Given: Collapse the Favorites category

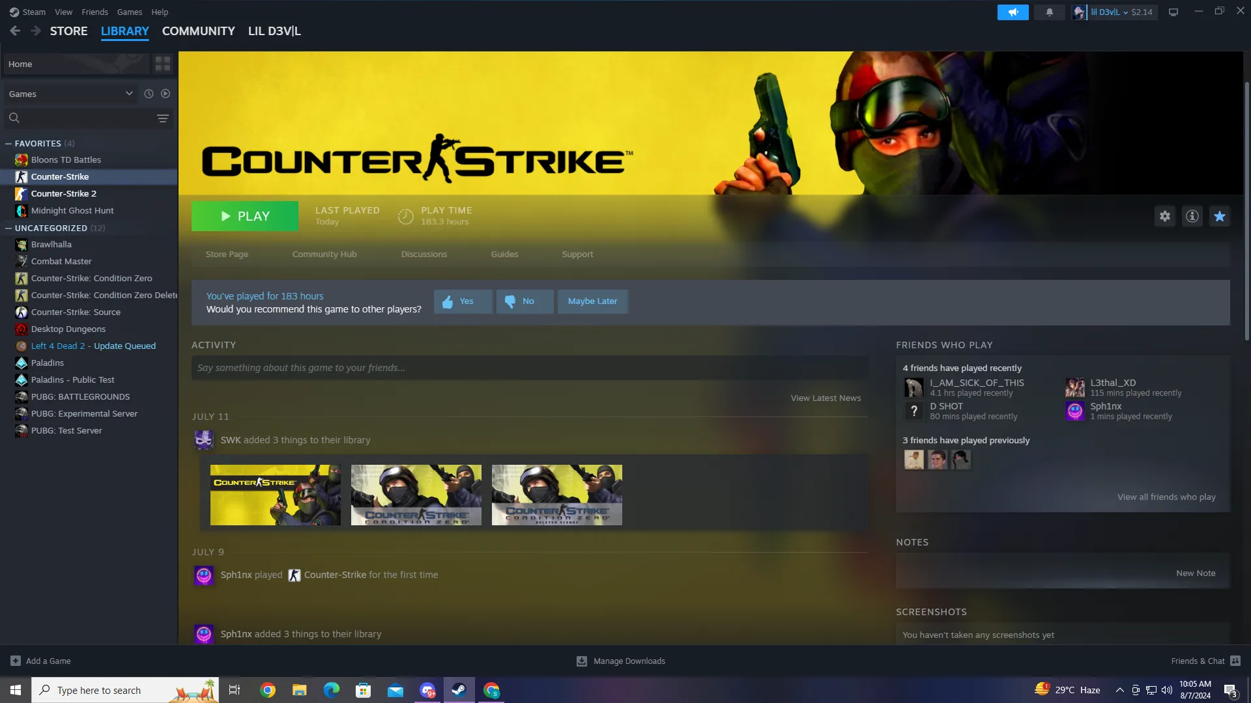Looking at the screenshot, I should pos(8,143).
